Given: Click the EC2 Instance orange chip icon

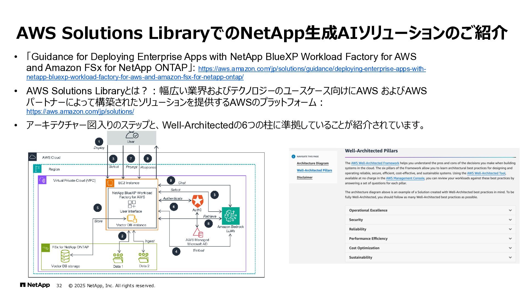Looking at the screenshot, I should 110,183.
